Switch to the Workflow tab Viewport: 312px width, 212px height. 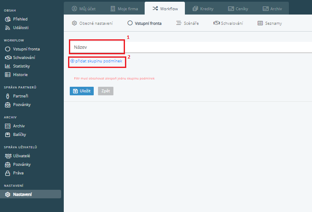[165, 9]
